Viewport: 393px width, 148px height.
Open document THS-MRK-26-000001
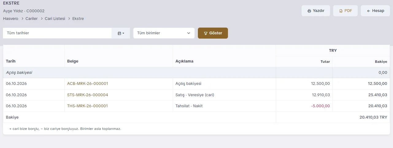point(87,106)
